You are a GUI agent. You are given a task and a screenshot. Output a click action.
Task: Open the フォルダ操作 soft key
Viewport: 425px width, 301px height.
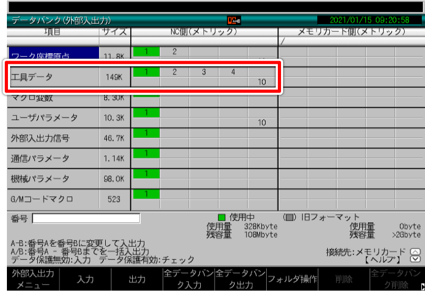coord(292,279)
